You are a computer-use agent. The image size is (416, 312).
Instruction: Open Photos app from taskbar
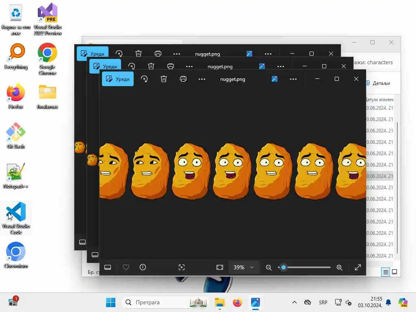point(255,302)
